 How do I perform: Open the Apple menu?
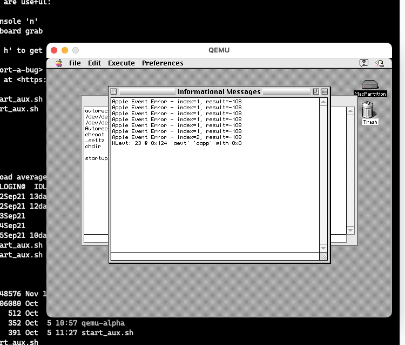(59, 63)
